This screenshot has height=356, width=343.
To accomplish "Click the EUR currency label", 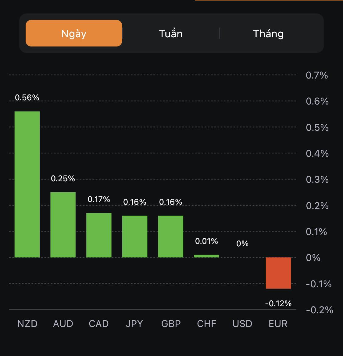I will 278,324.
